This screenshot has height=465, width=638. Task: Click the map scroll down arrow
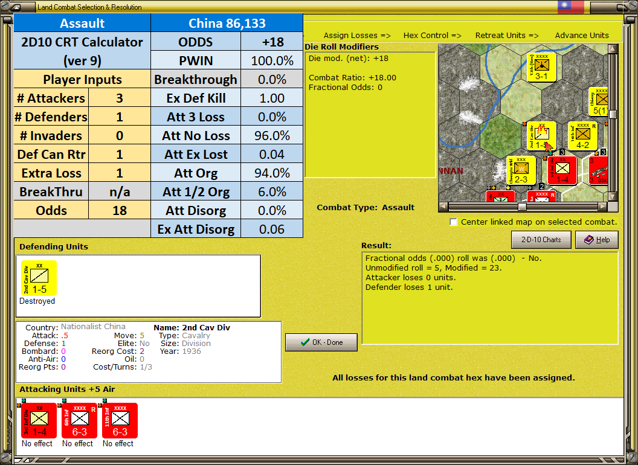[x=613, y=197]
